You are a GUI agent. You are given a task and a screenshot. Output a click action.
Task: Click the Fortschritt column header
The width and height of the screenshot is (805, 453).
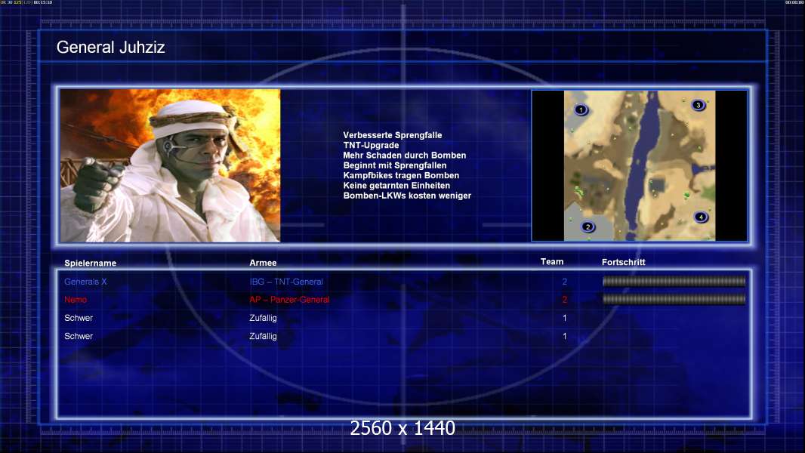pyautogui.click(x=623, y=262)
